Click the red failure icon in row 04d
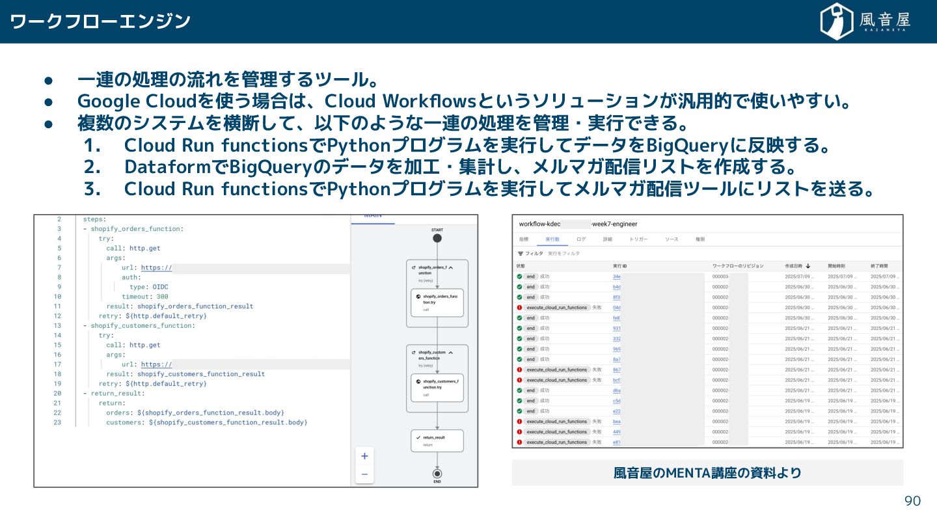937x527 pixels. [x=519, y=308]
